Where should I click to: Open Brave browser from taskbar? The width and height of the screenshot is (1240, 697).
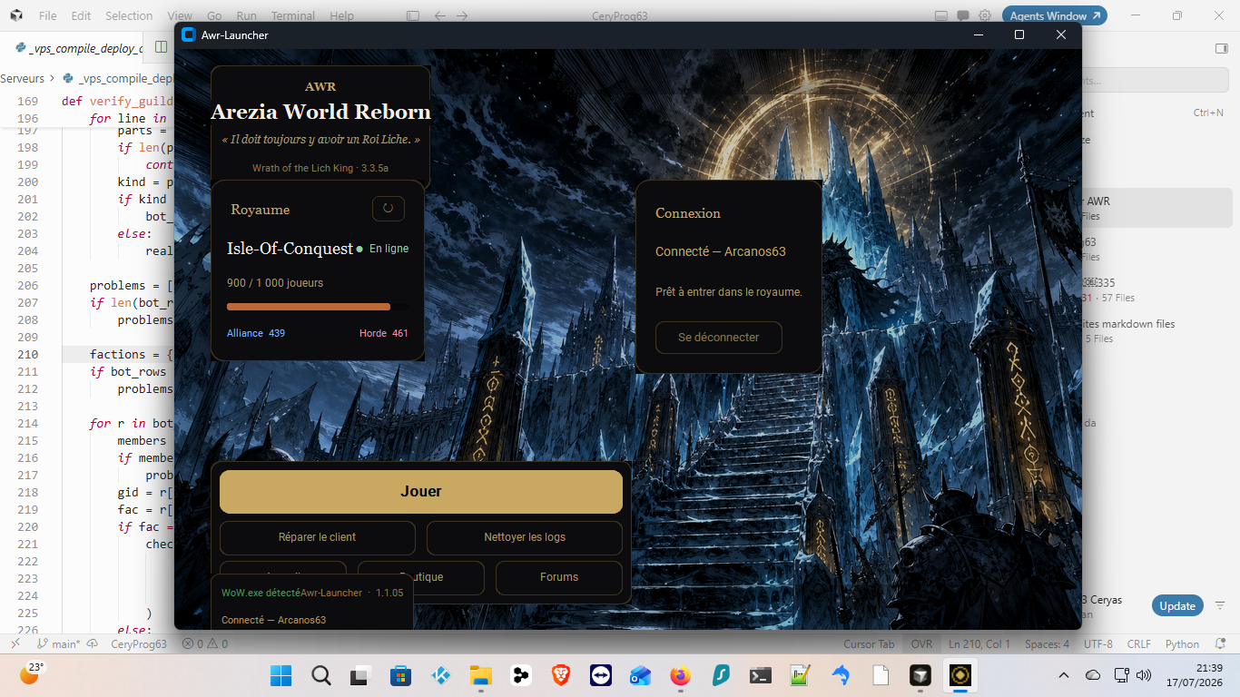click(560, 675)
